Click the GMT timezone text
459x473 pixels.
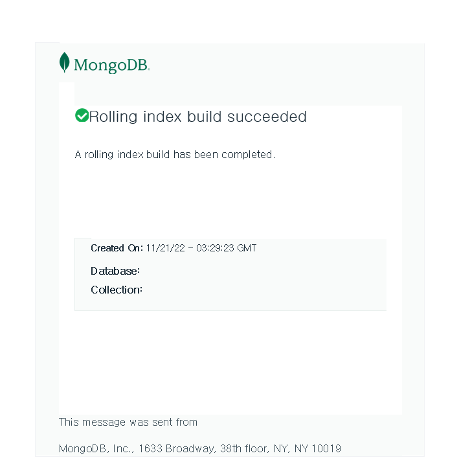[247, 248]
